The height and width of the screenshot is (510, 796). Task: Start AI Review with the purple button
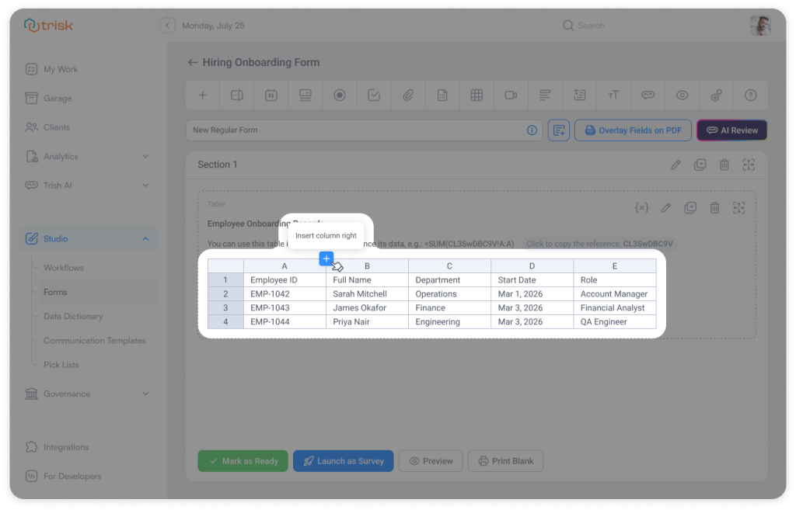click(x=731, y=130)
